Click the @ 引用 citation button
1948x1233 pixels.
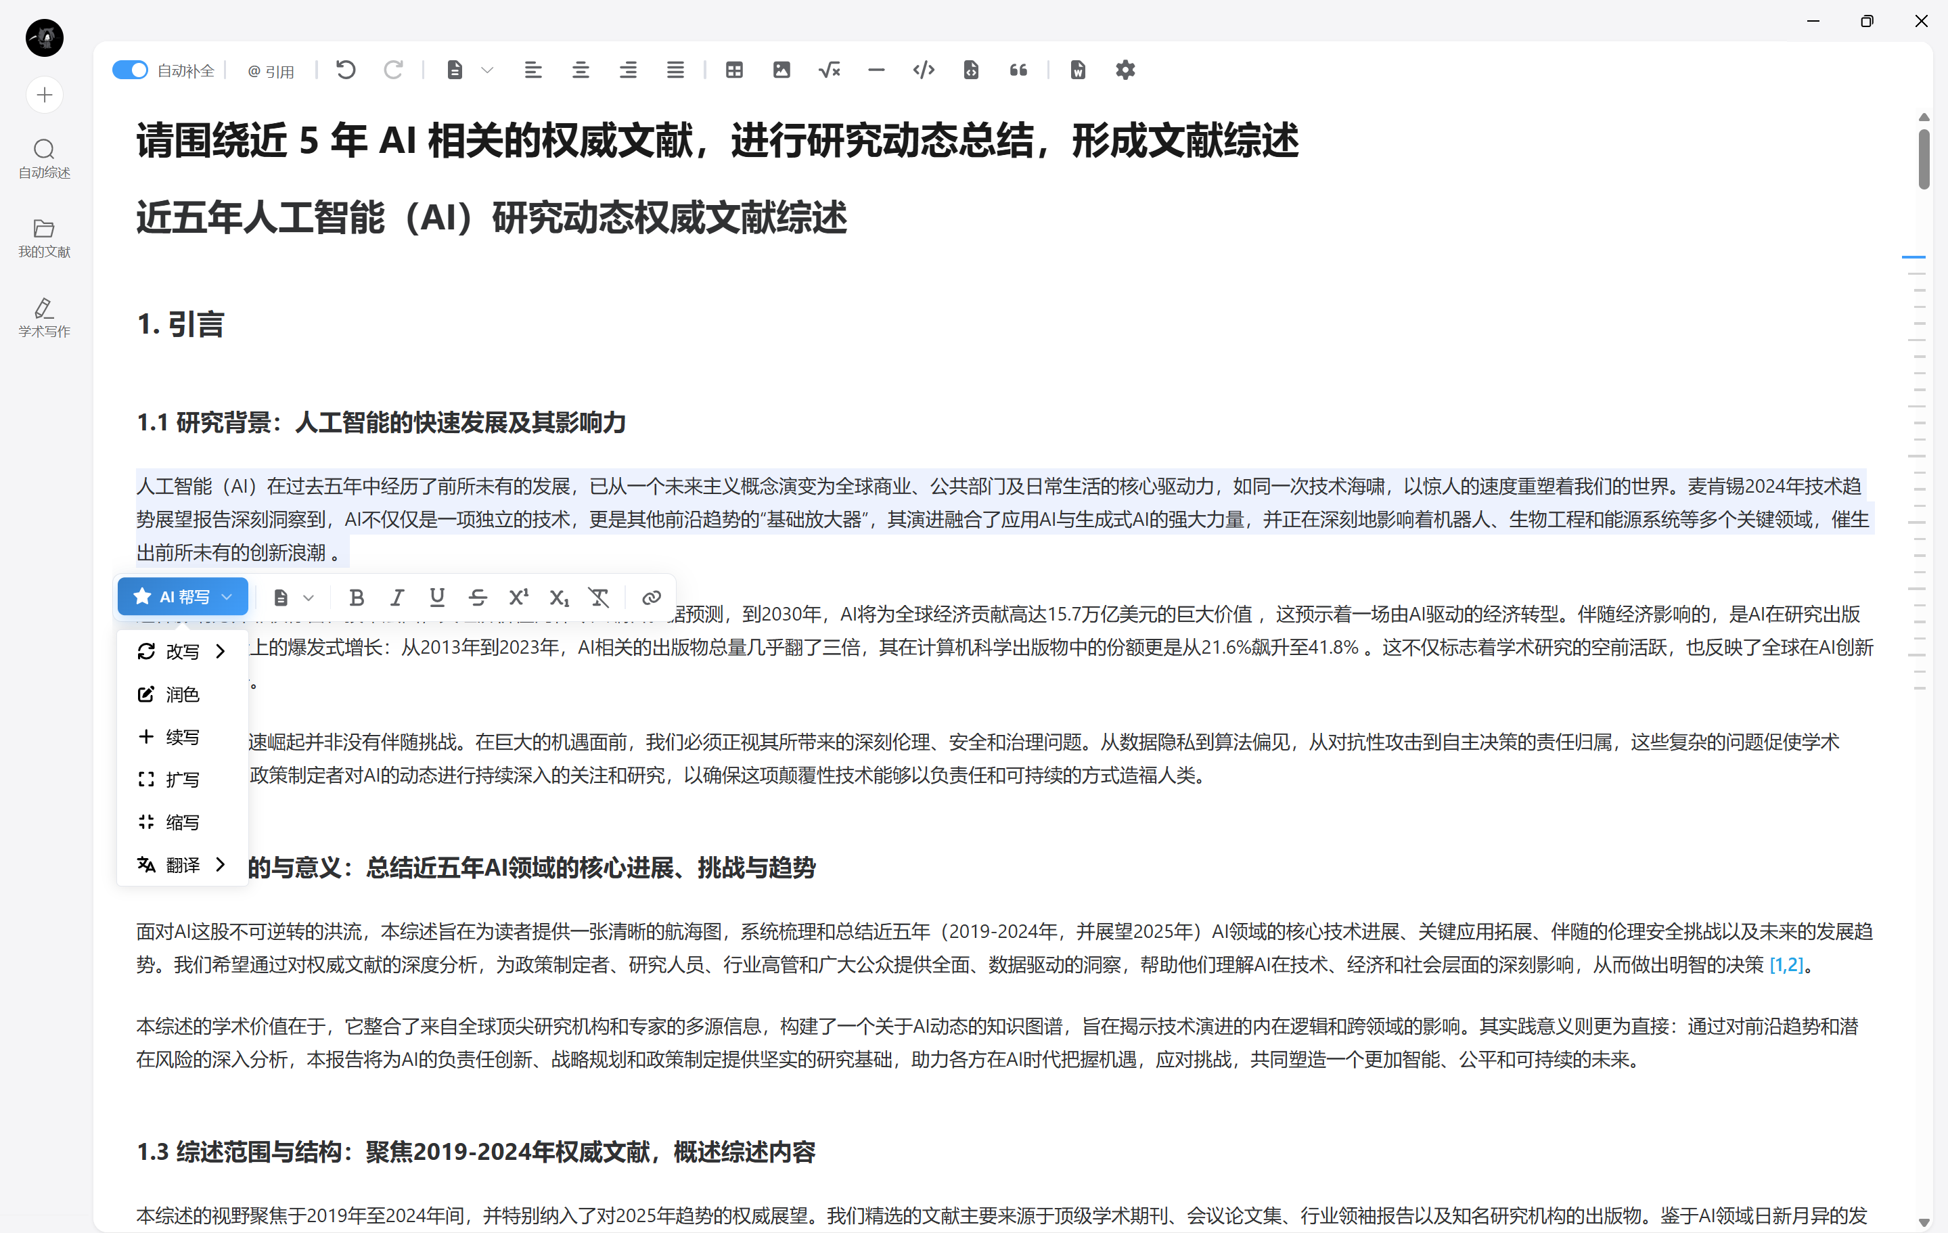[x=271, y=71]
